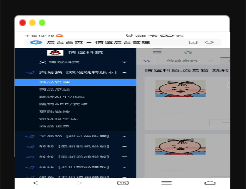246x189 pixels.
Task: Tap the browser home icon
Action: click(x=210, y=183)
